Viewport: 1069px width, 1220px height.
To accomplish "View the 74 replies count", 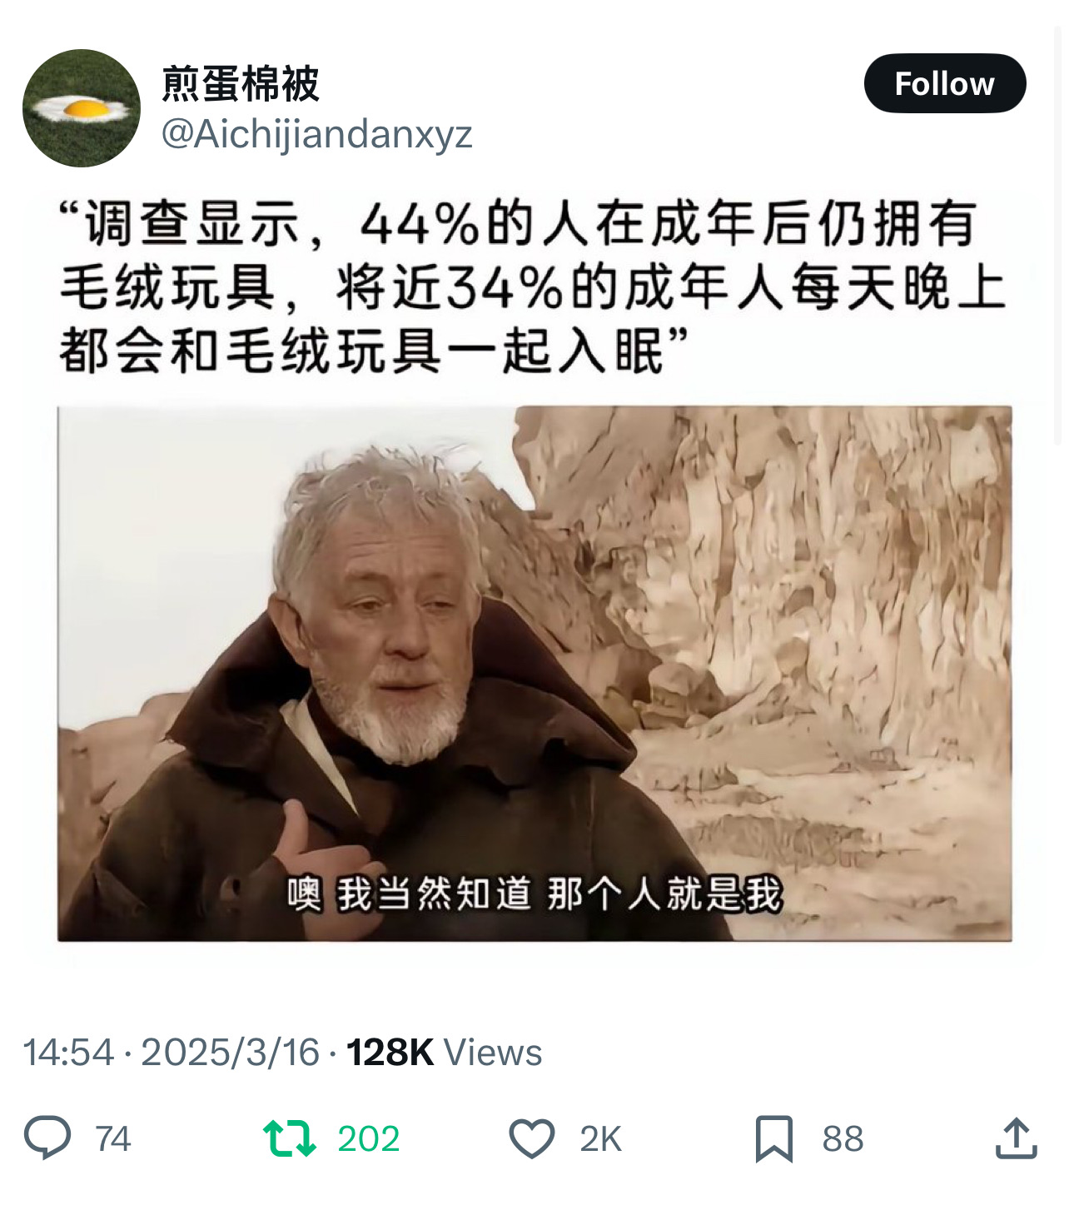I will [x=112, y=1138].
